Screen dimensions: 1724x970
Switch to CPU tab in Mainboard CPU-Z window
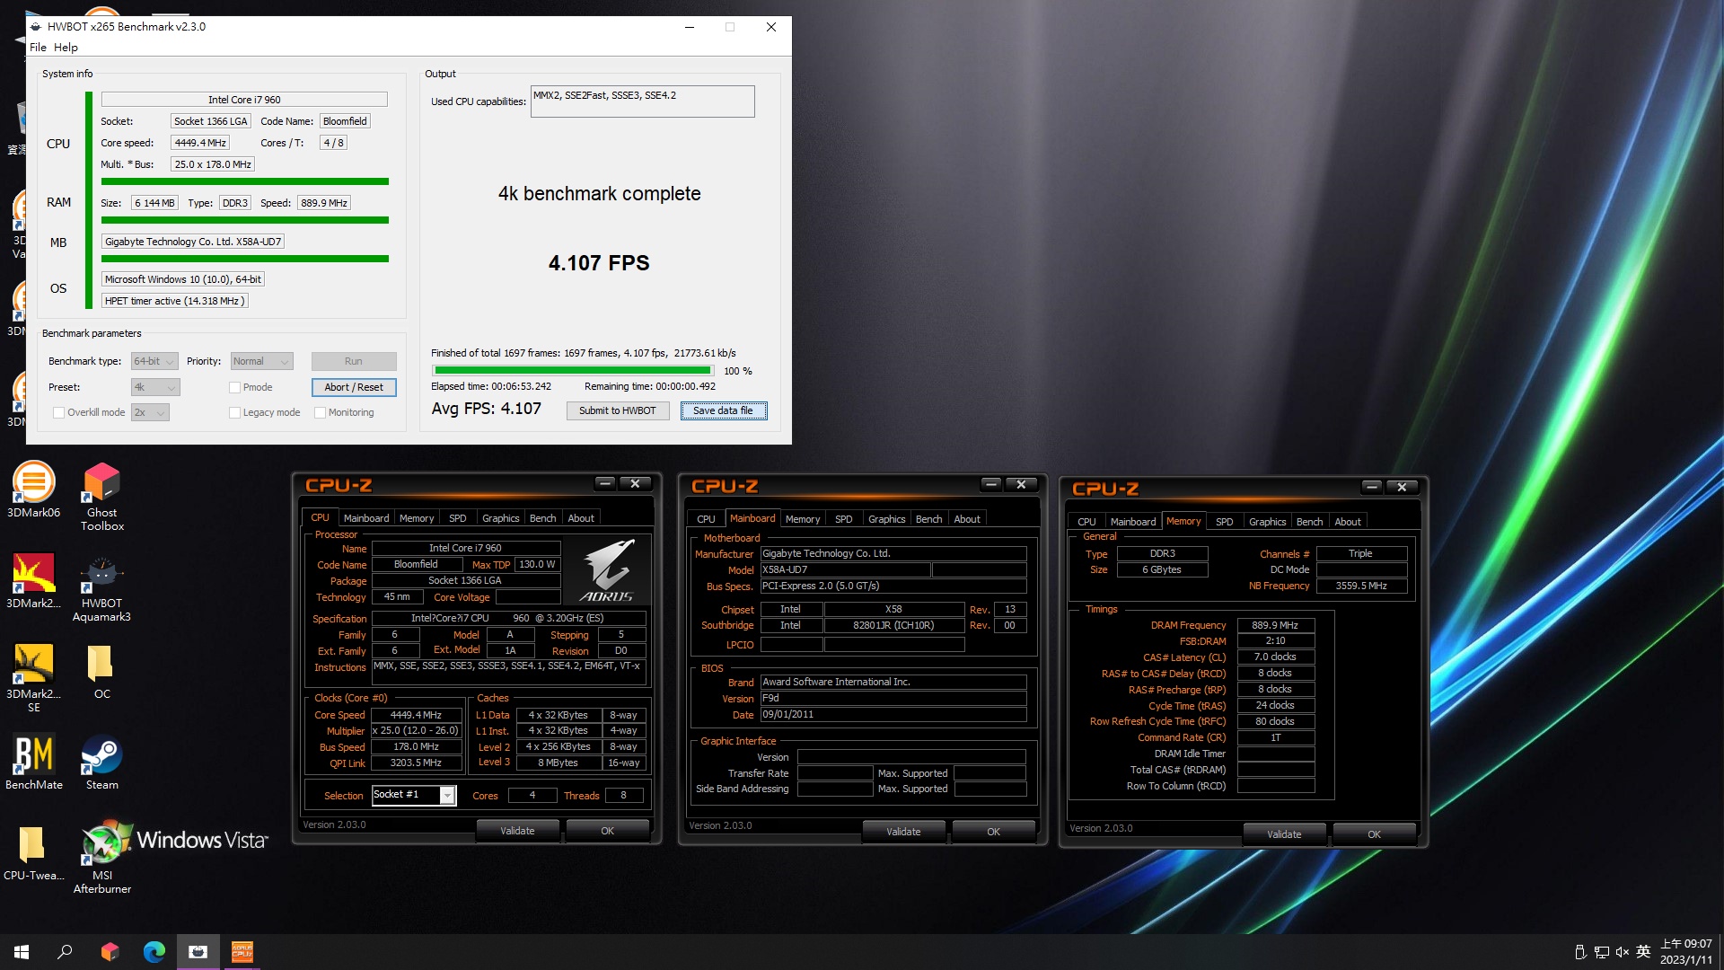click(x=706, y=519)
